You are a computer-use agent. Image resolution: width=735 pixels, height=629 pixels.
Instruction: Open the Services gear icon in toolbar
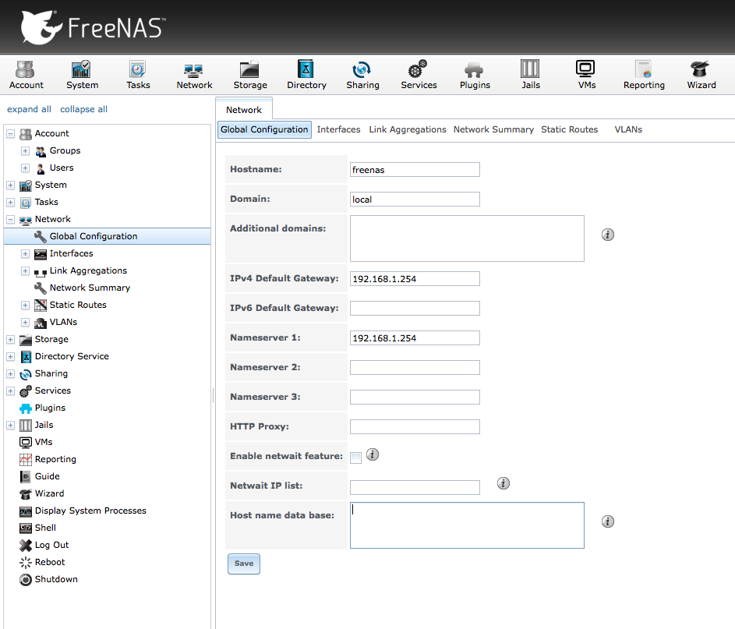pyautogui.click(x=418, y=69)
